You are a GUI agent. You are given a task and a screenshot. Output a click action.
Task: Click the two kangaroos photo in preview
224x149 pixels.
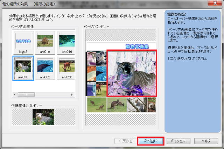[97, 105]
